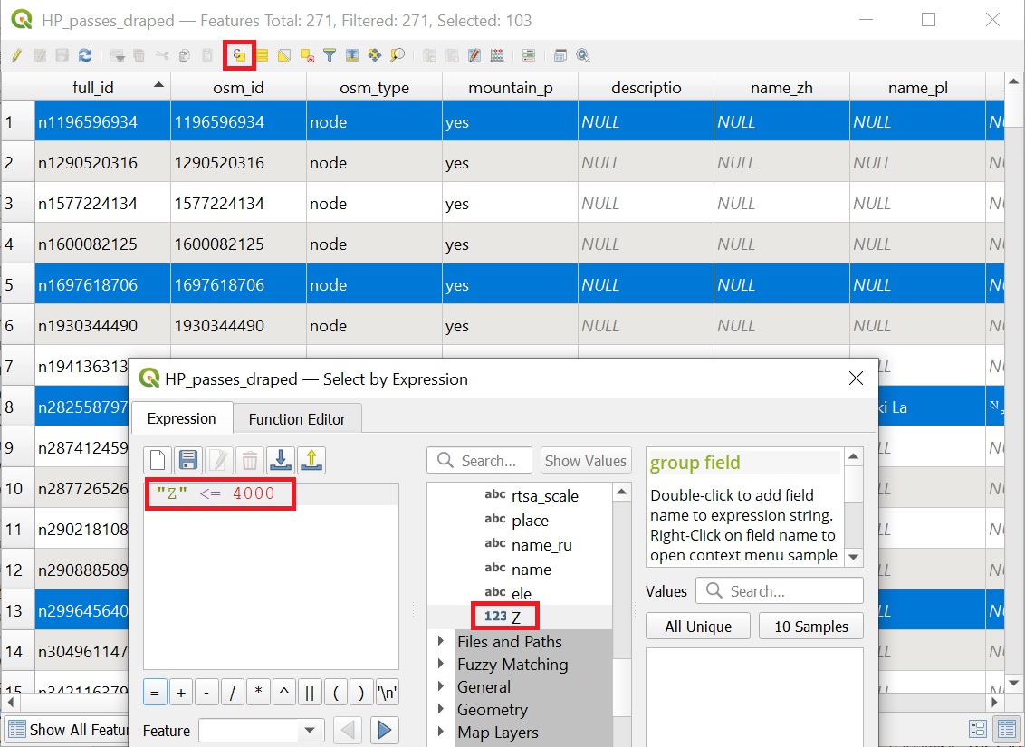Go to the next preview feature
Viewport: 1025px width, 747px height.
click(x=384, y=730)
